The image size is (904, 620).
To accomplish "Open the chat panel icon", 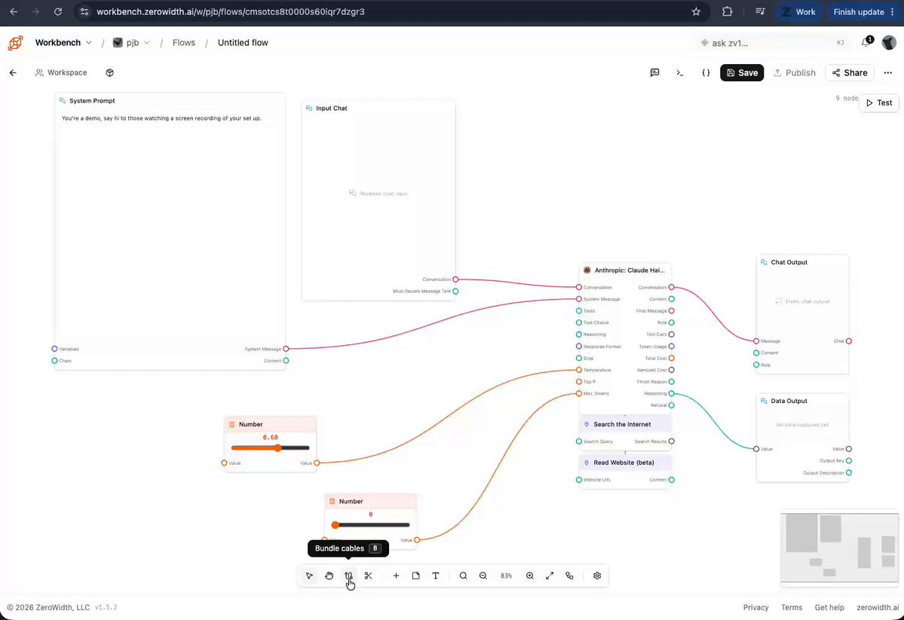I will coord(654,72).
